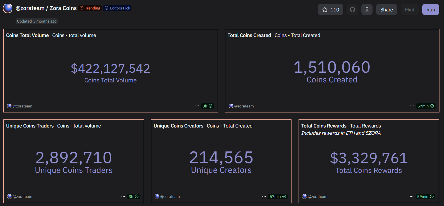Star the dashboard with 110 stars
This screenshot has height=206, width=444.
(330, 10)
